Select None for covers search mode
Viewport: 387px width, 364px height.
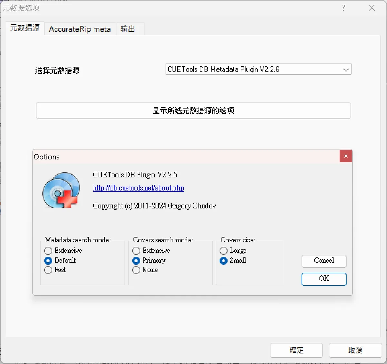(145, 270)
